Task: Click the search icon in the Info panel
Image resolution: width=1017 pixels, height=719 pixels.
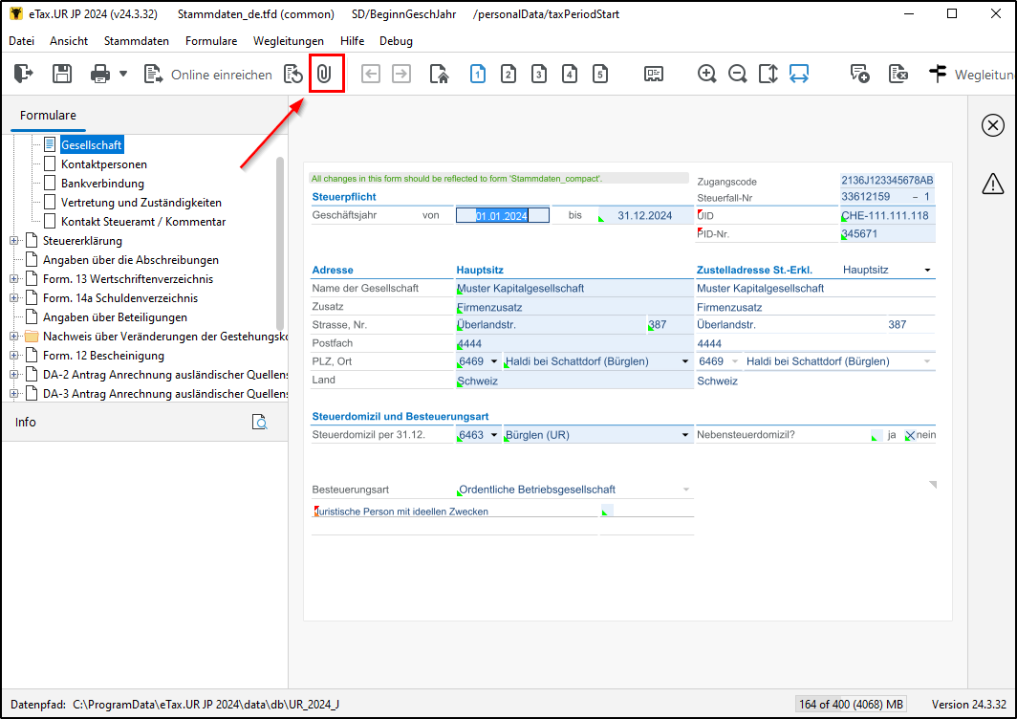Action: (259, 423)
